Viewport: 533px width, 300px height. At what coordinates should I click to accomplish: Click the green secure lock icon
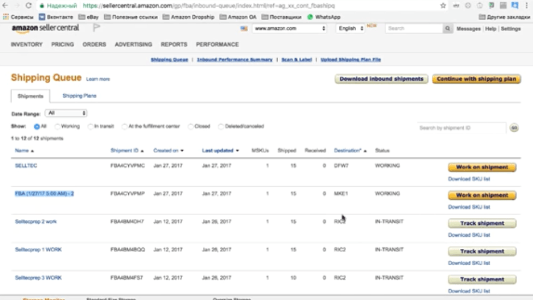(x=41, y=5)
